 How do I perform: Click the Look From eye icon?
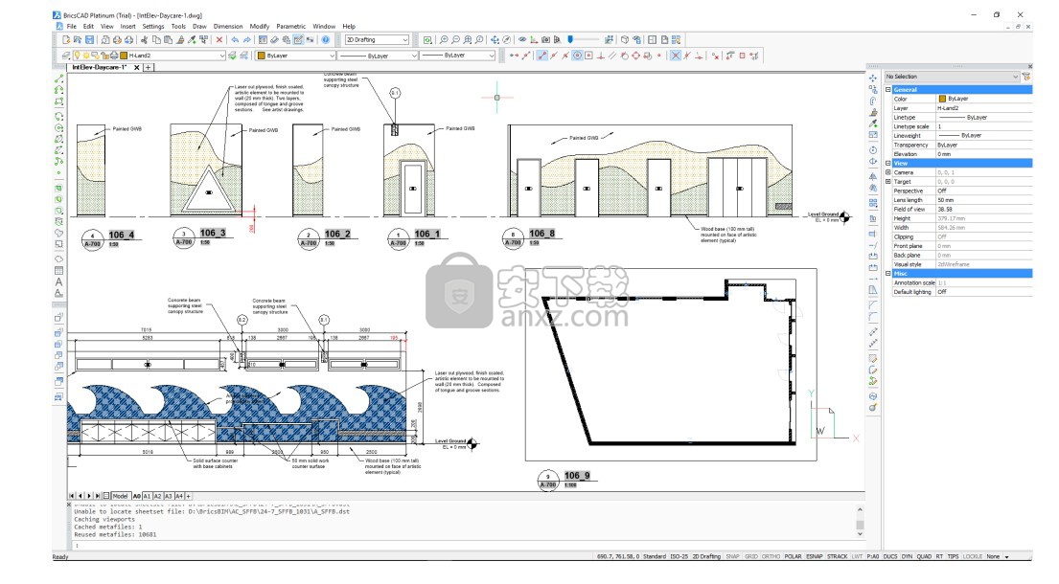point(522,40)
